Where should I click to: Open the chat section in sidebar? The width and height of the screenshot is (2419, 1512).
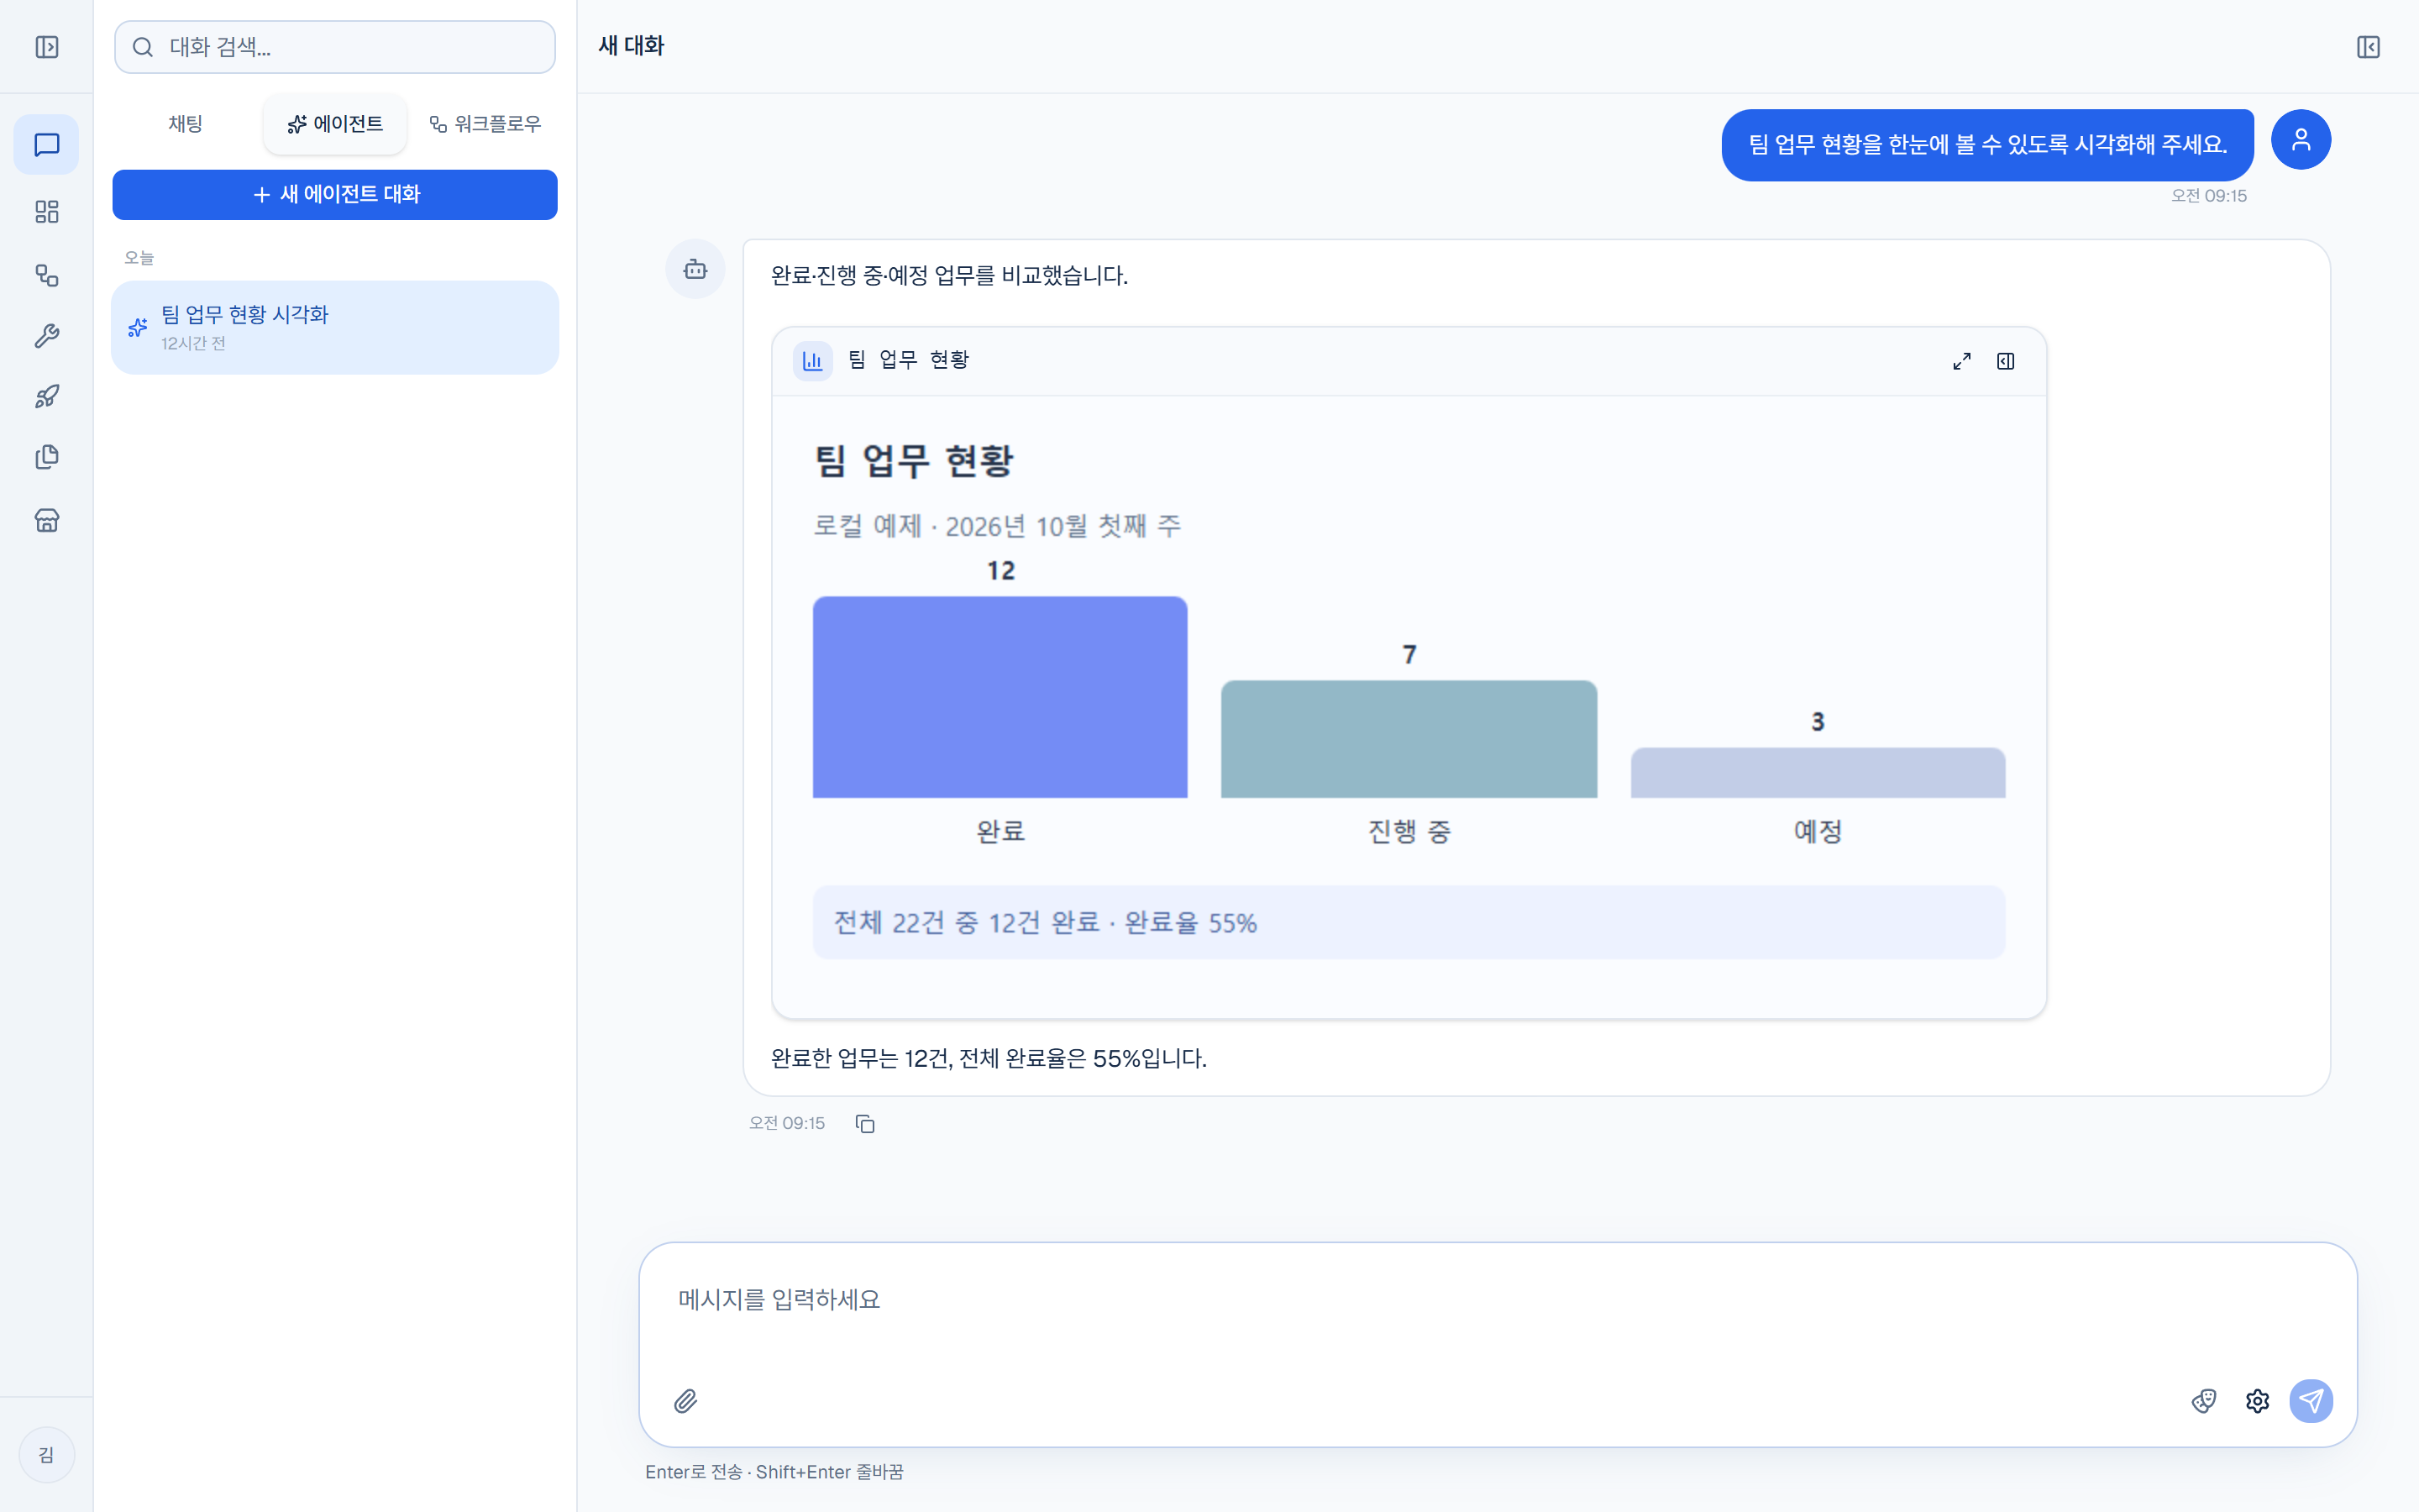47,145
